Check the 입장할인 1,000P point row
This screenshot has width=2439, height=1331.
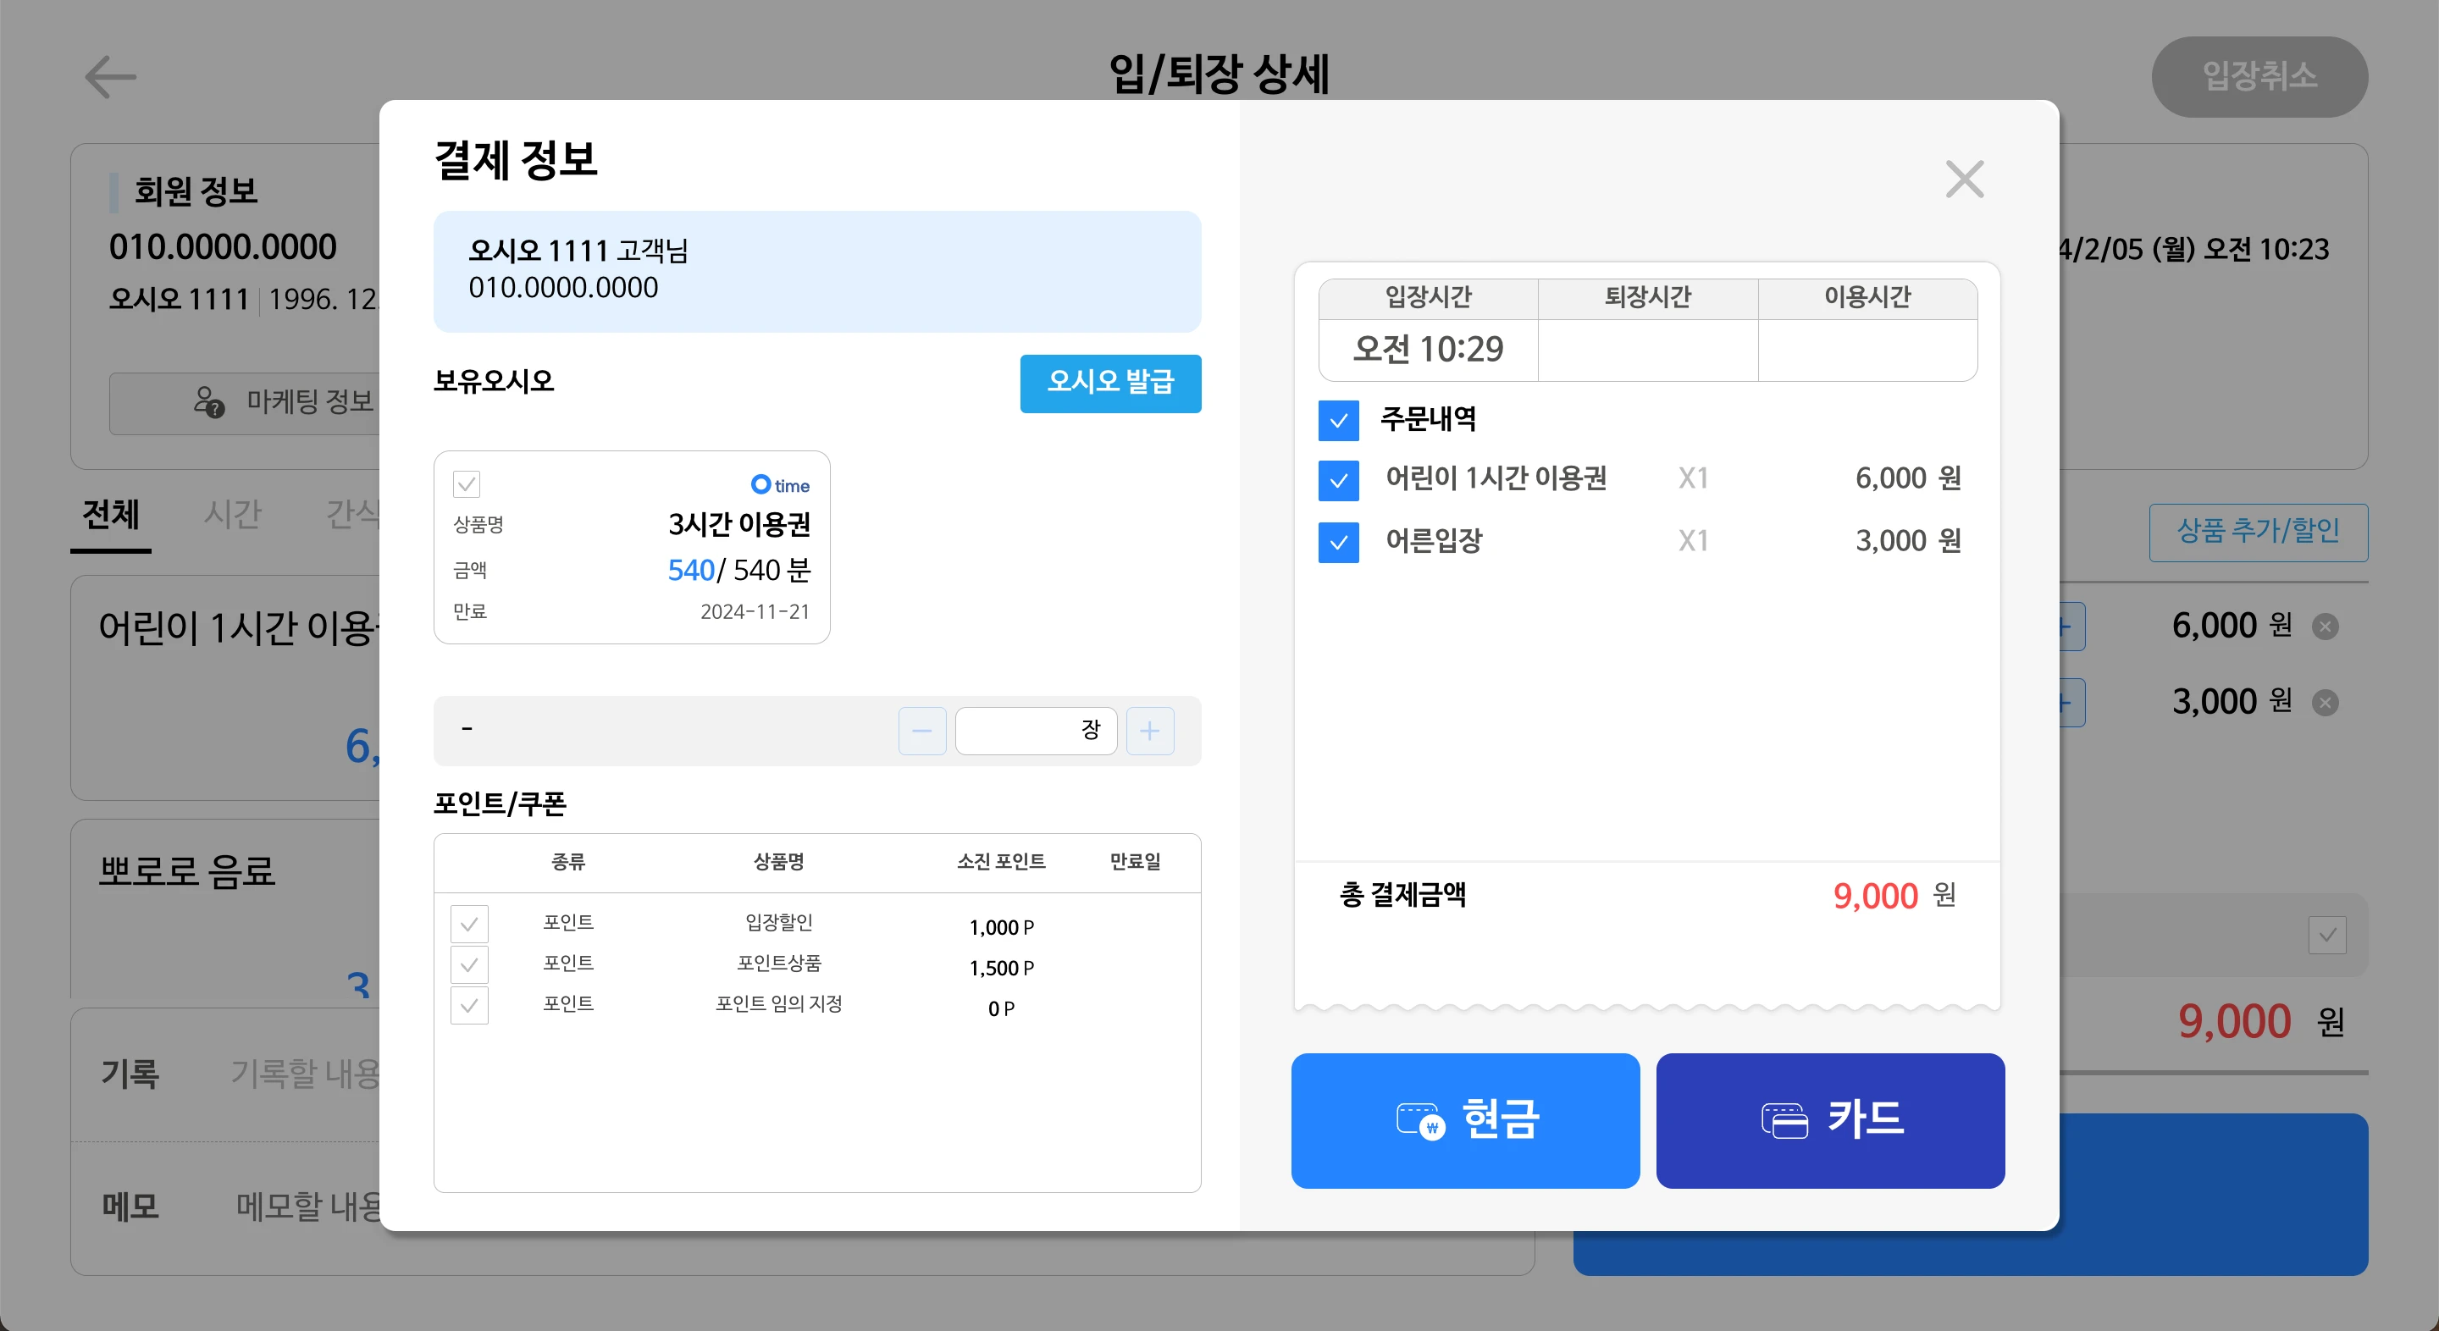coord(470,924)
